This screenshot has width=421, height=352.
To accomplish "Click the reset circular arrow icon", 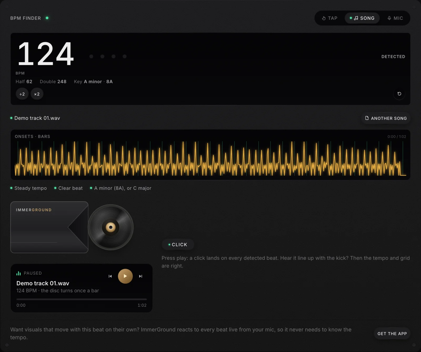I will tap(399, 94).
